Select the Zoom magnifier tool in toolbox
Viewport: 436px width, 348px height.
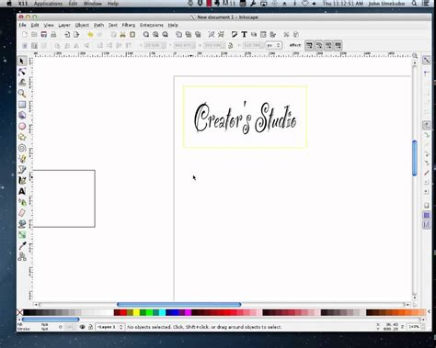click(x=22, y=94)
